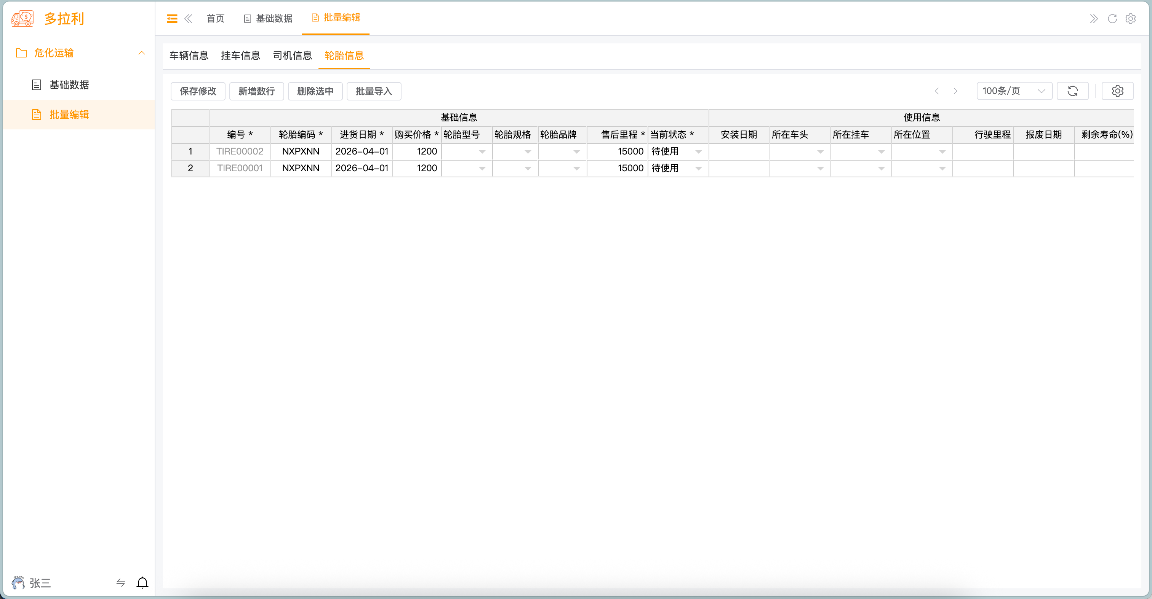
Task: Switch to the 车辆信息 tab
Action: (x=189, y=56)
